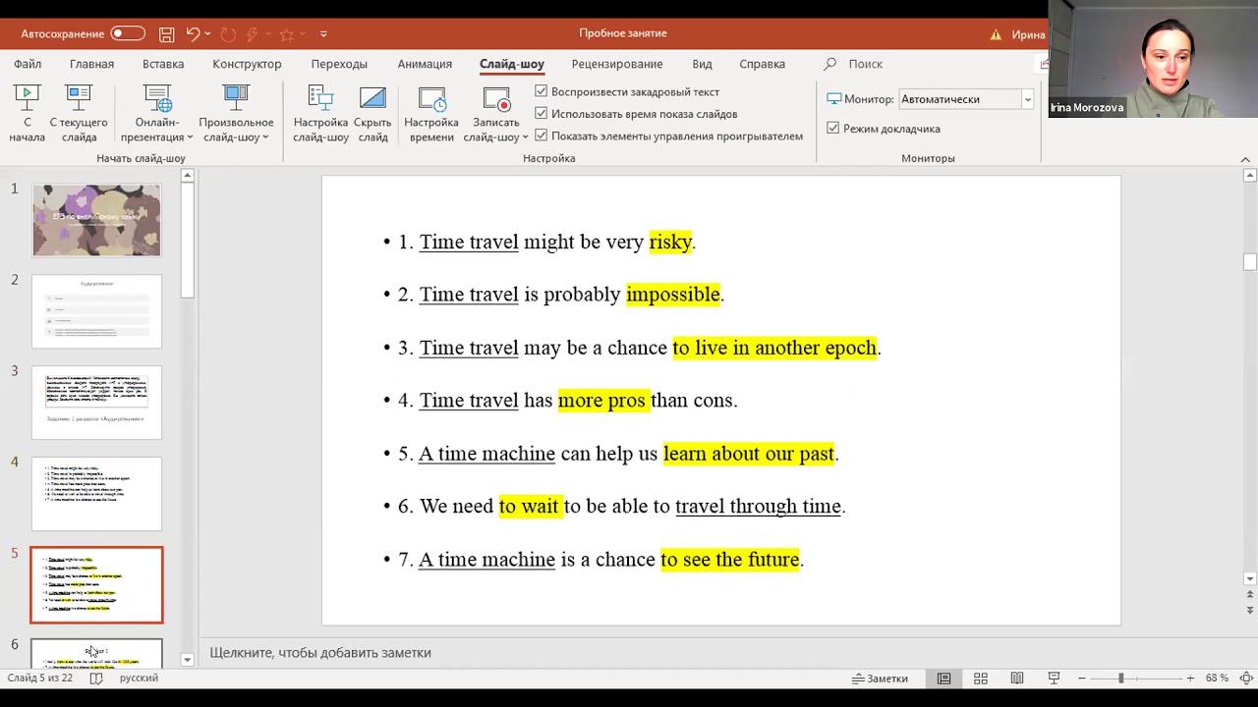
Task: Toggle Показать элементы управления проигрывателем checkbox
Action: pos(542,136)
